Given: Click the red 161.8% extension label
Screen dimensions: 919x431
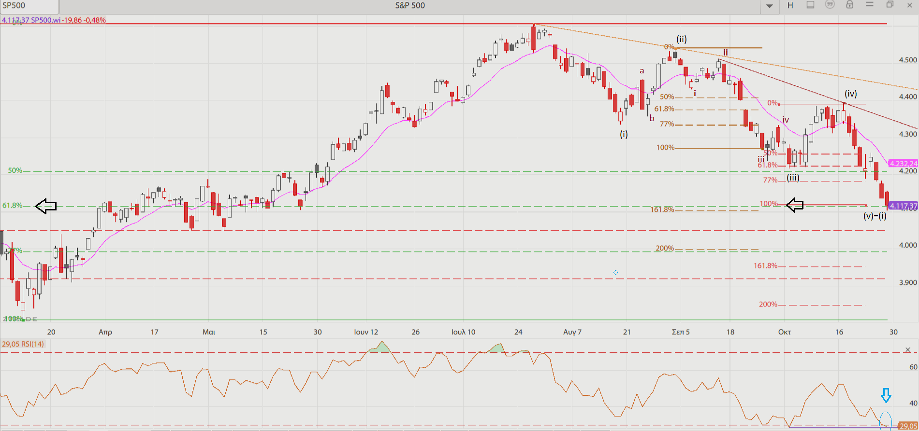Looking at the screenshot, I should (766, 265).
